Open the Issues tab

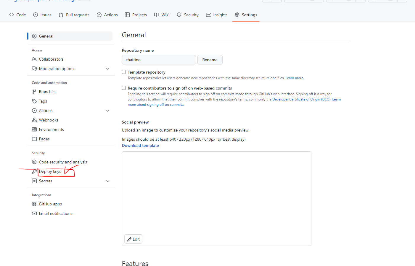pyautogui.click(x=42, y=15)
